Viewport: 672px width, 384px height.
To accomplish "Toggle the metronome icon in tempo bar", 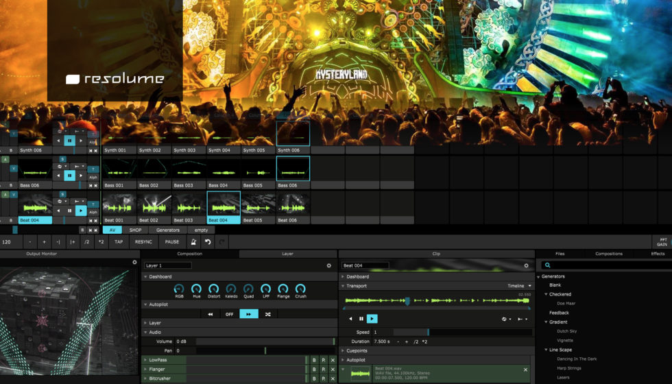I will coord(193,241).
